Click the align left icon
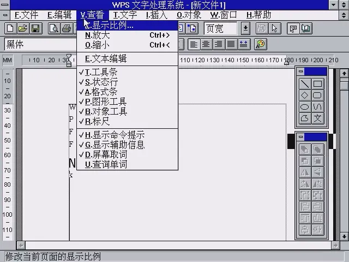This screenshot has width=349, height=262. pos(194,44)
